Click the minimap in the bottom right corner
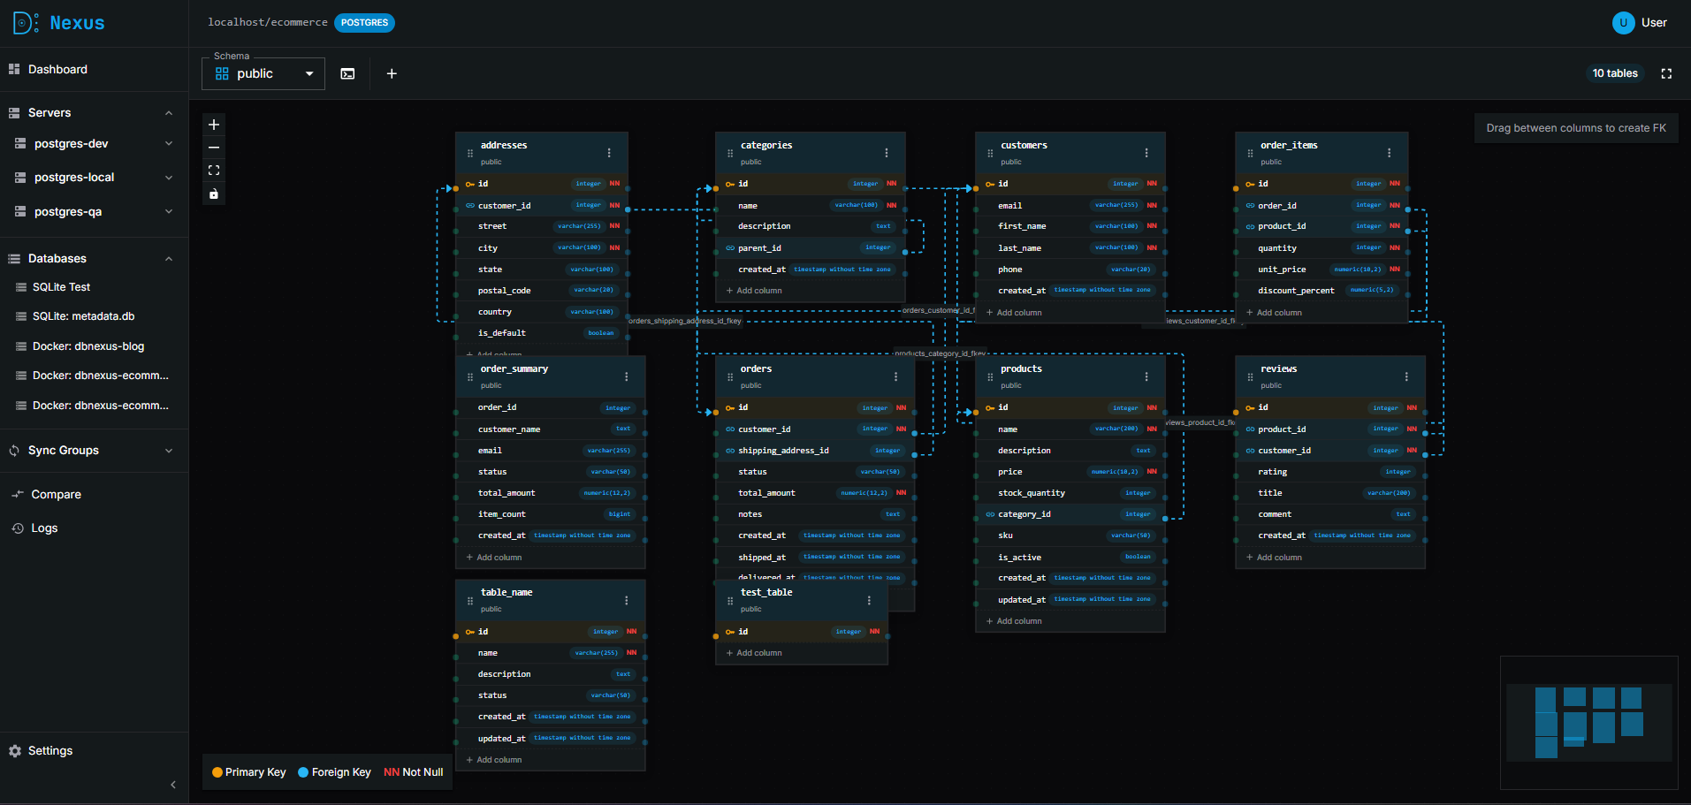 [1588, 722]
